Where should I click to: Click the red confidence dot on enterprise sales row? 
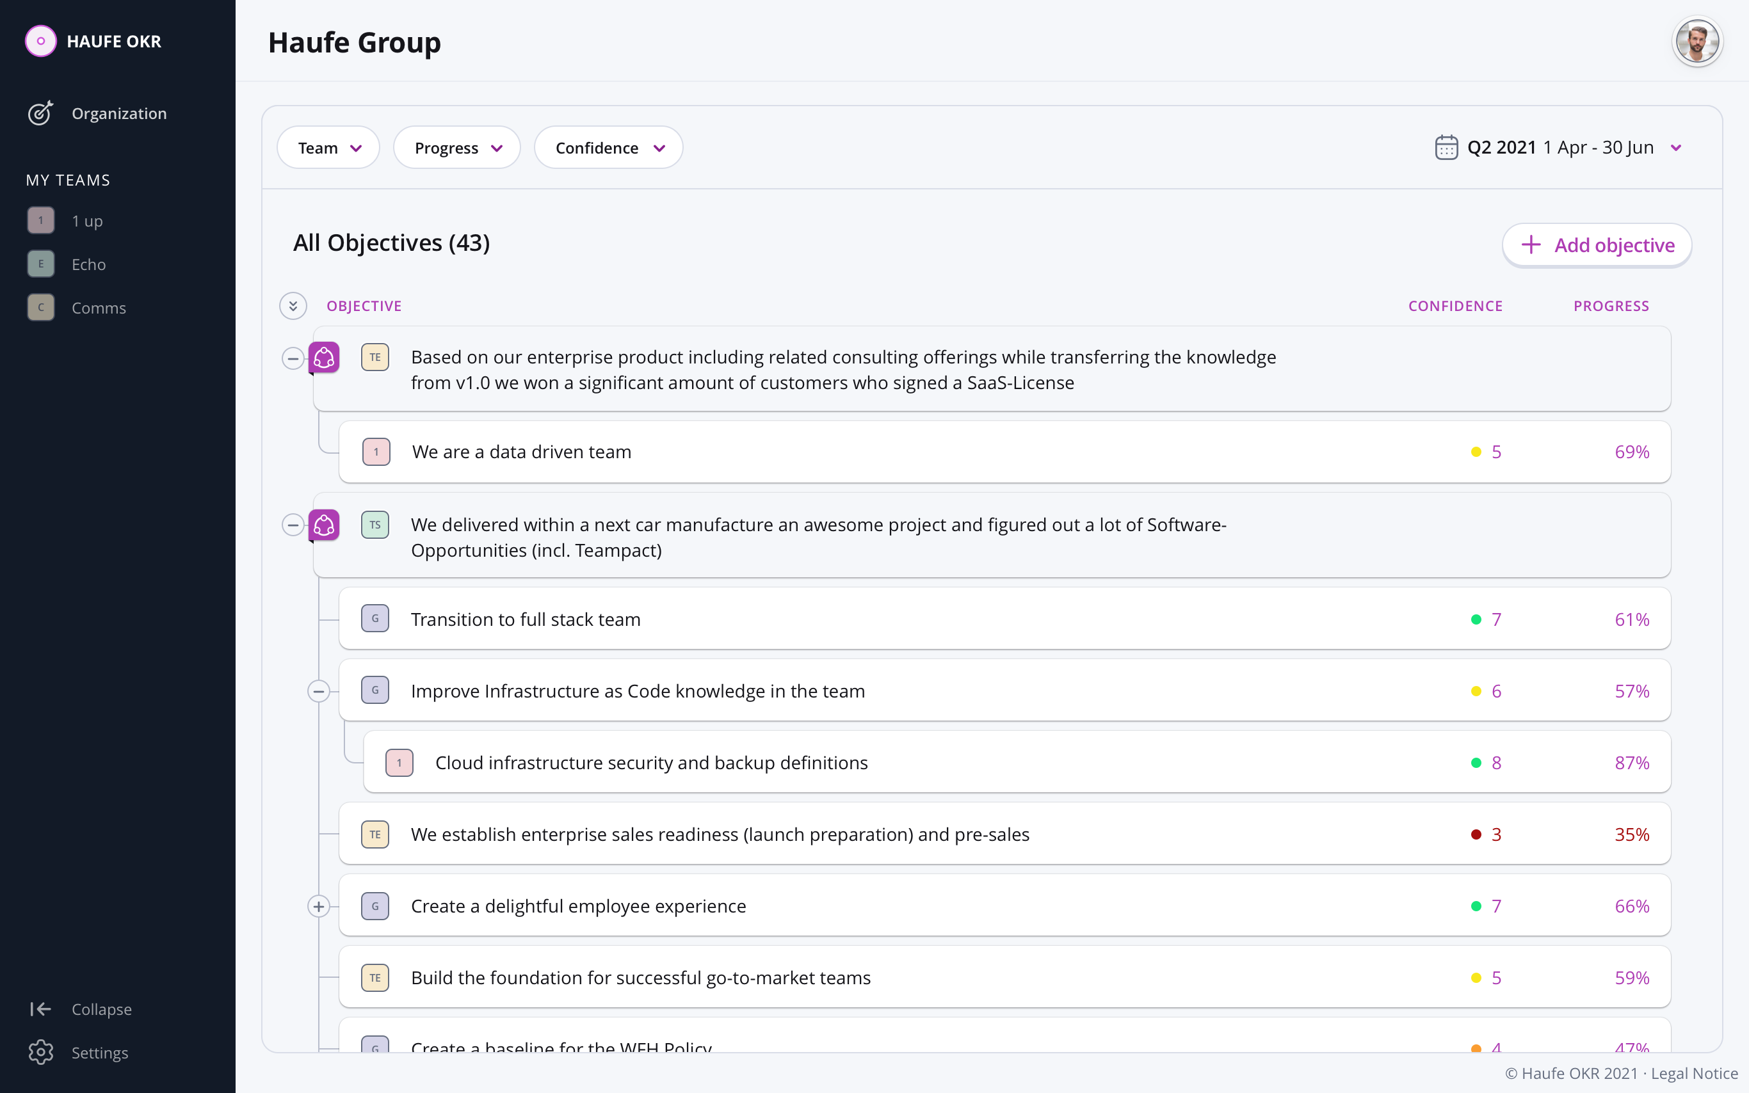click(1476, 834)
